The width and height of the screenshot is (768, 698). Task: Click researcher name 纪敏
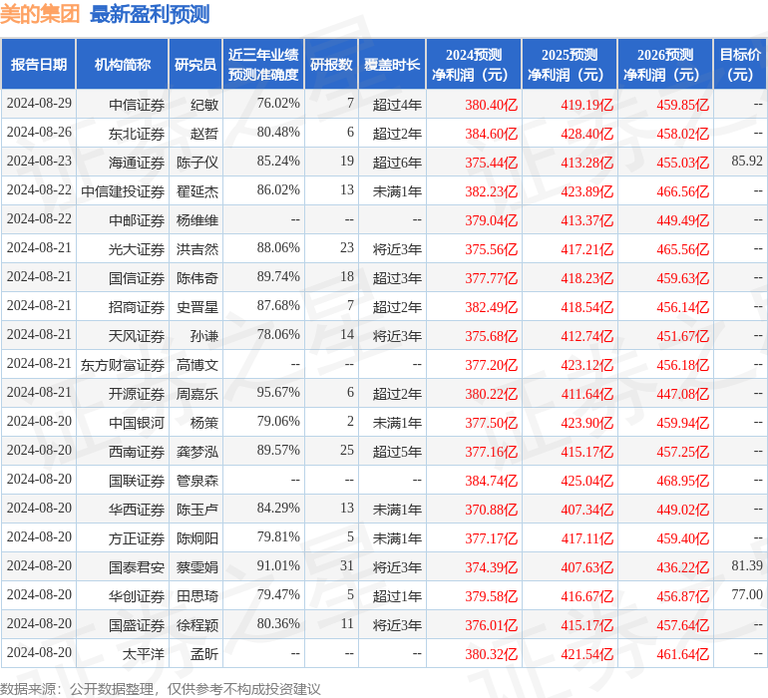(x=204, y=105)
